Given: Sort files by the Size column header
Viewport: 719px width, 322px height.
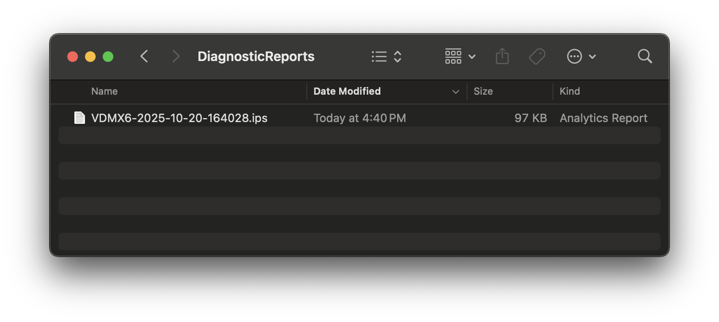Looking at the screenshot, I should tap(483, 91).
